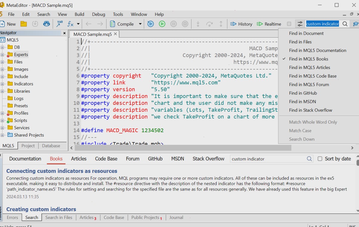This screenshot has height=227, width=359.
Task: Click the toolbar search field with custom indicator
Action: coord(323,24)
